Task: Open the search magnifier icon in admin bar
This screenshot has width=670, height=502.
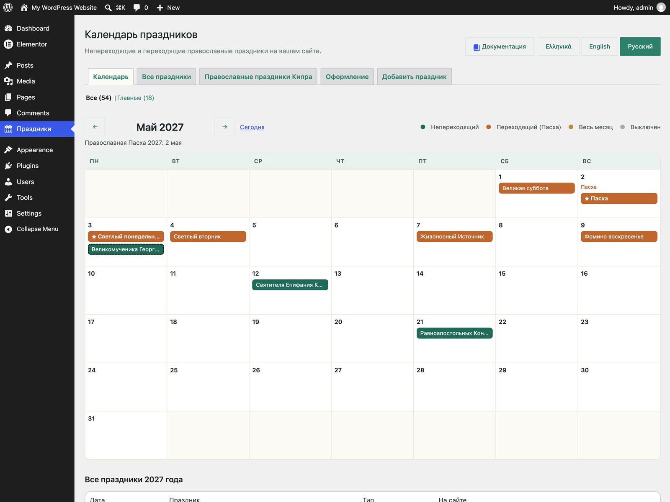Action: click(x=108, y=8)
